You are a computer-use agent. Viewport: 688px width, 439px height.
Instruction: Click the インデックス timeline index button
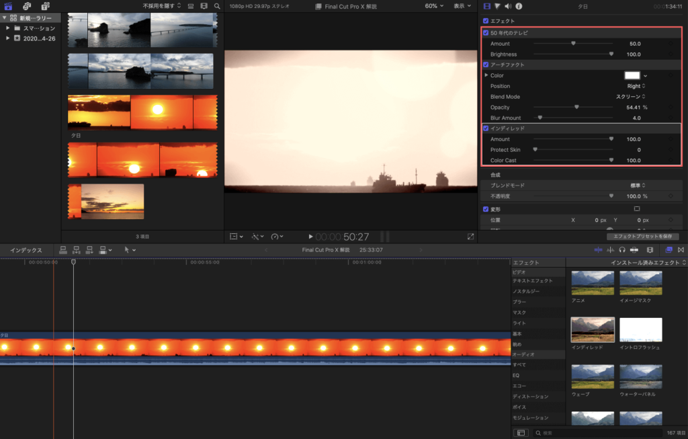click(x=26, y=250)
